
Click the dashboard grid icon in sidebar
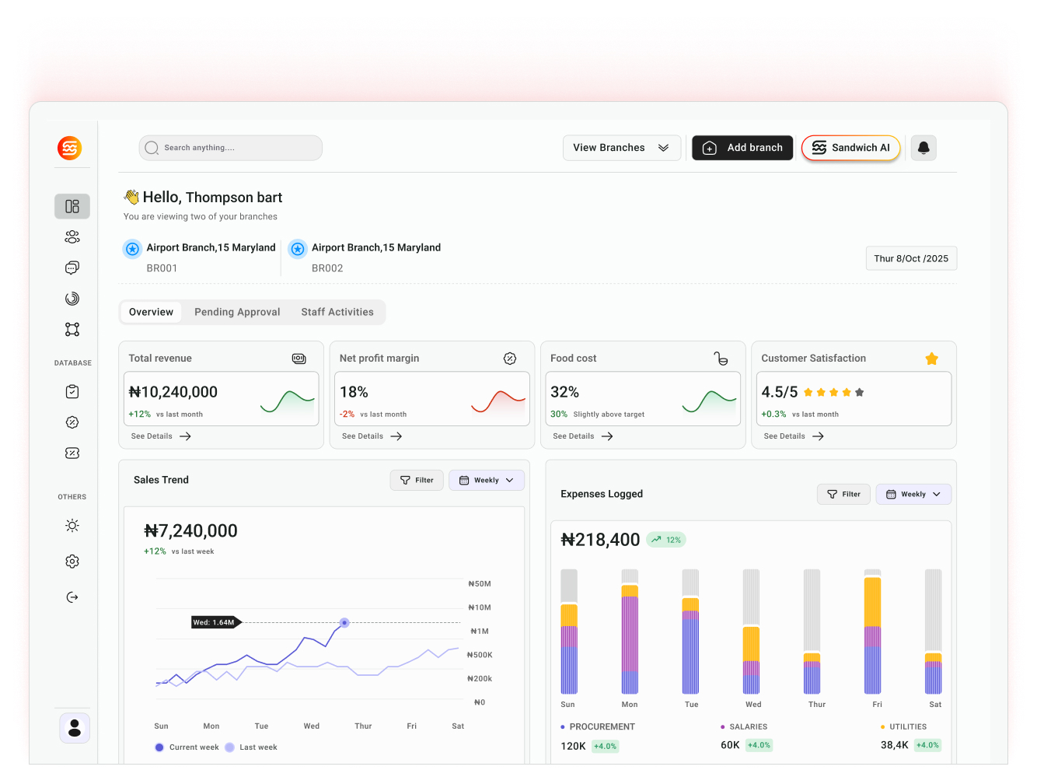click(72, 206)
